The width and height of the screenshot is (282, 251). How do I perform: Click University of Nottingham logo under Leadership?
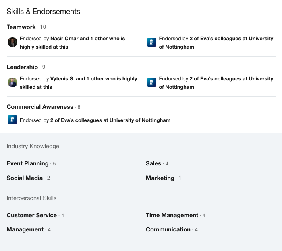point(151,82)
